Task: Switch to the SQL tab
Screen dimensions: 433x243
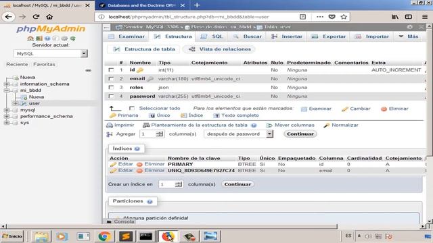Action: click(212, 36)
